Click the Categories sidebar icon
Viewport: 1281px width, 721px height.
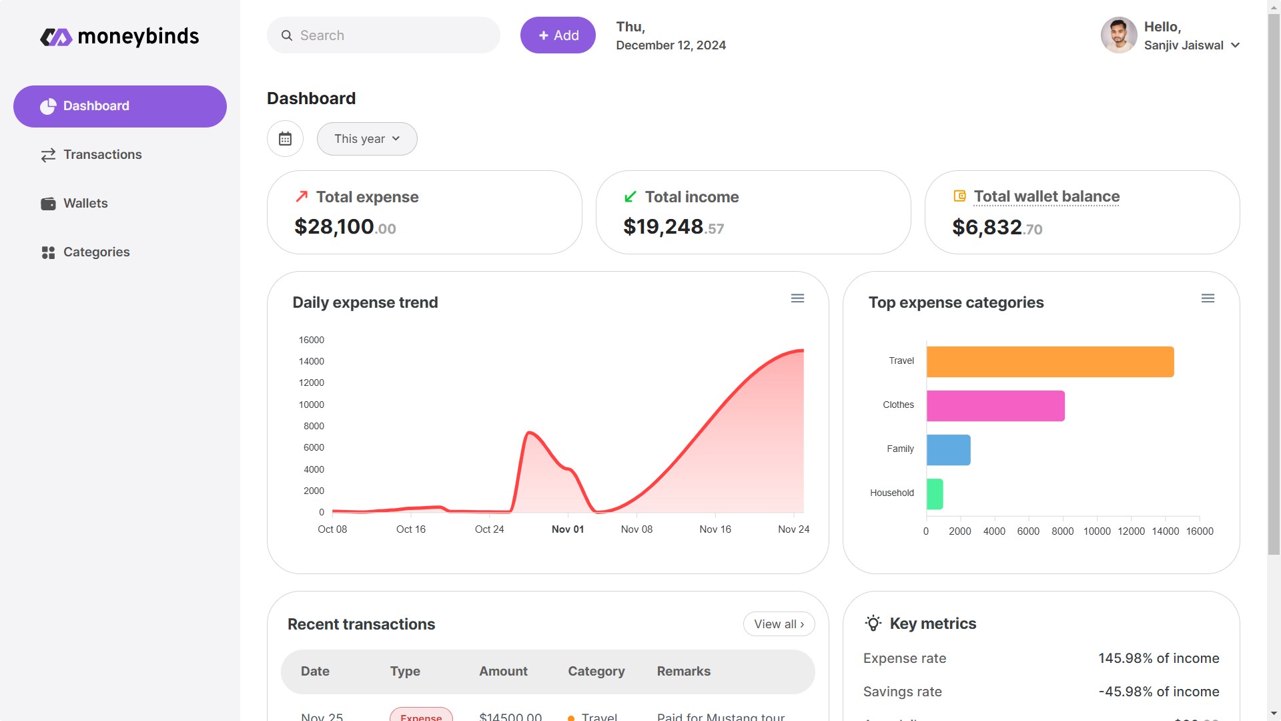(47, 252)
